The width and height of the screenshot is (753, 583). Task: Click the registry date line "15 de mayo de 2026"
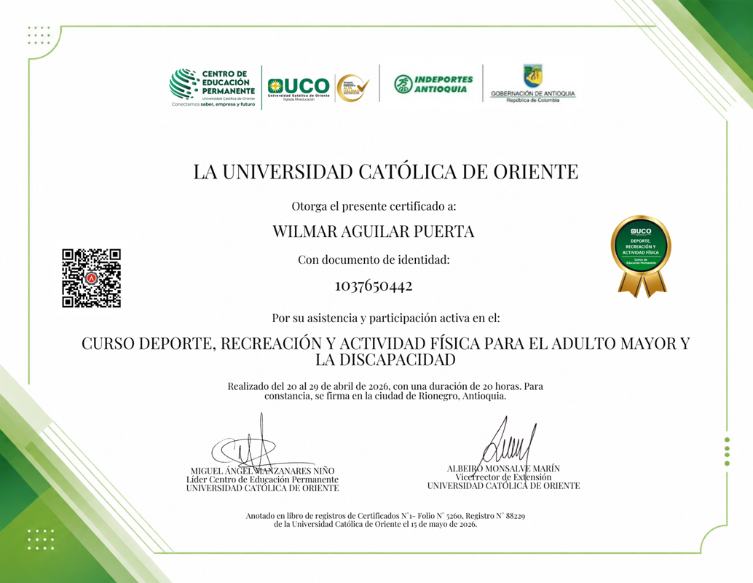(x=375, y=525)
